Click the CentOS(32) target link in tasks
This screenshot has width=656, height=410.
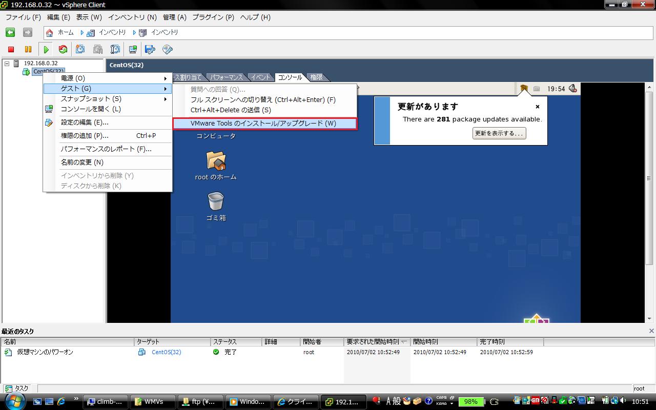pos(167,352)
